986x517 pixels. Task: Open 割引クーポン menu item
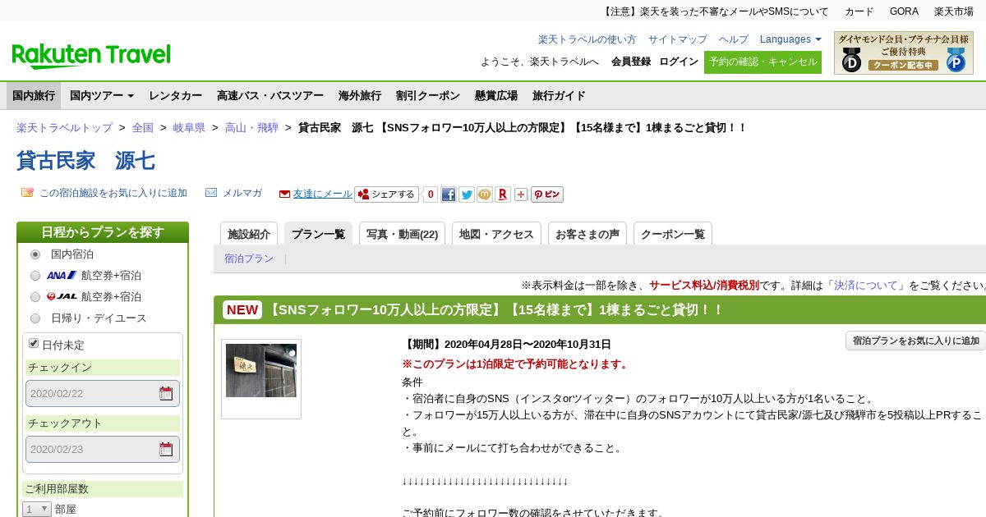click(x=428, y=96)
